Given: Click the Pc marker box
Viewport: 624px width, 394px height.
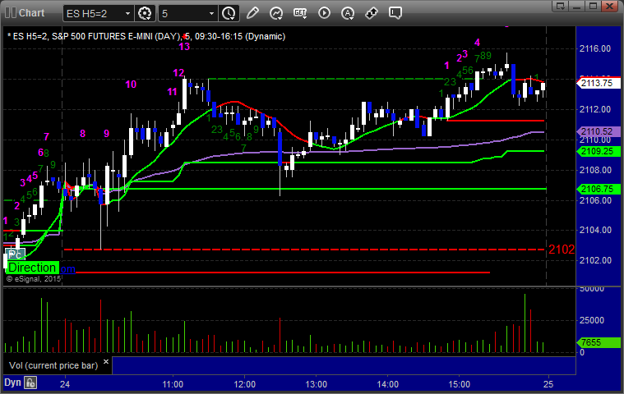Looking at the screenshot, I should point(16,254).
